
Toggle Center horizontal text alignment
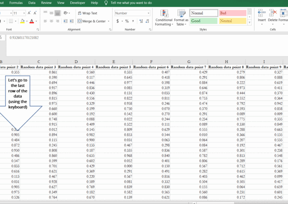51,21
